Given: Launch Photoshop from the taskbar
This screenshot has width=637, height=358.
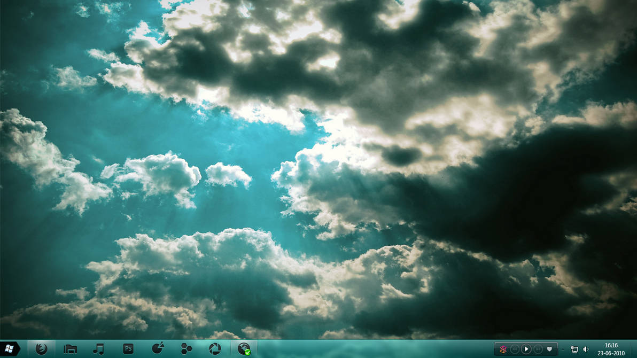Looking at the screenshot, I should click(x=128, y=349).
